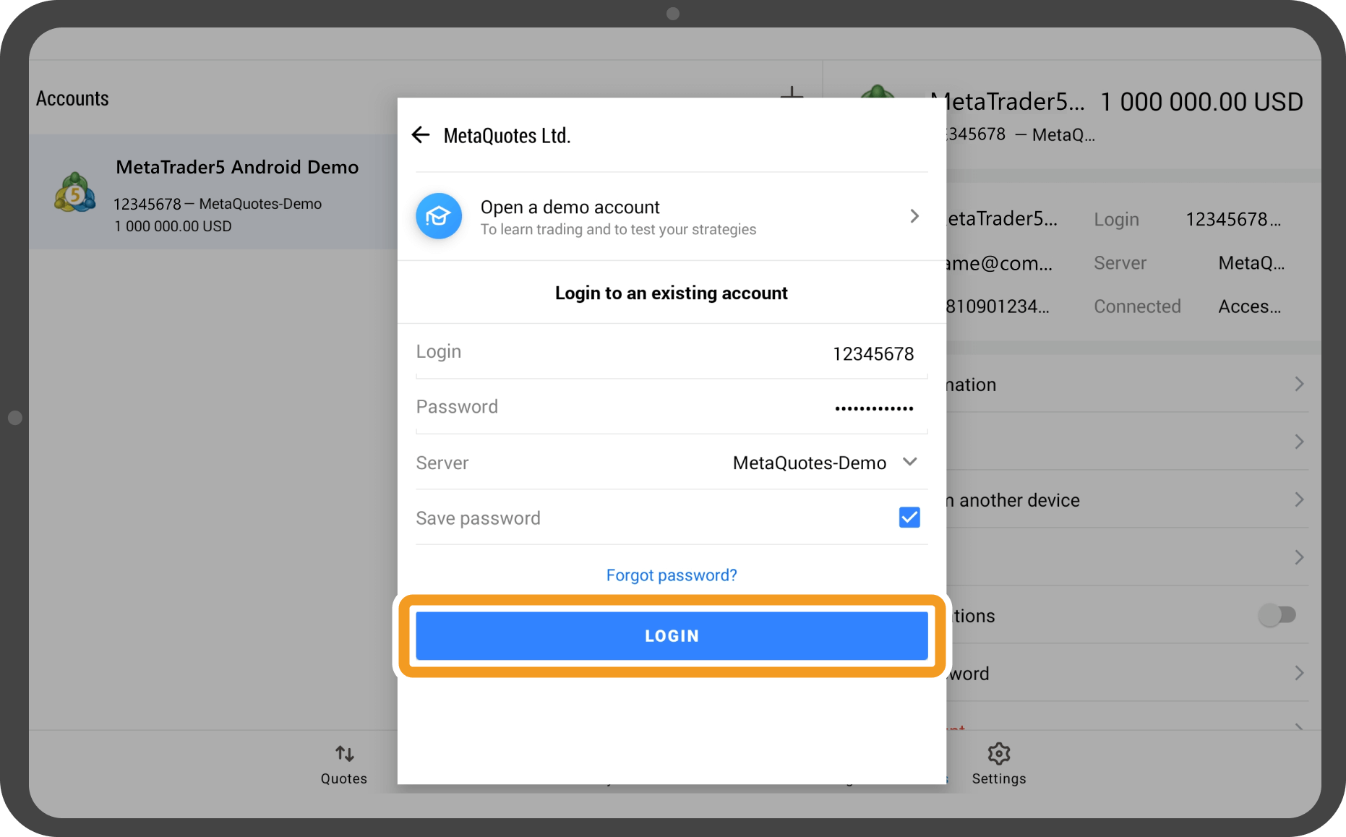This screenshot has width=1346, height=837.
Task: Click the Forgot password? link
Action: (672, 575)
